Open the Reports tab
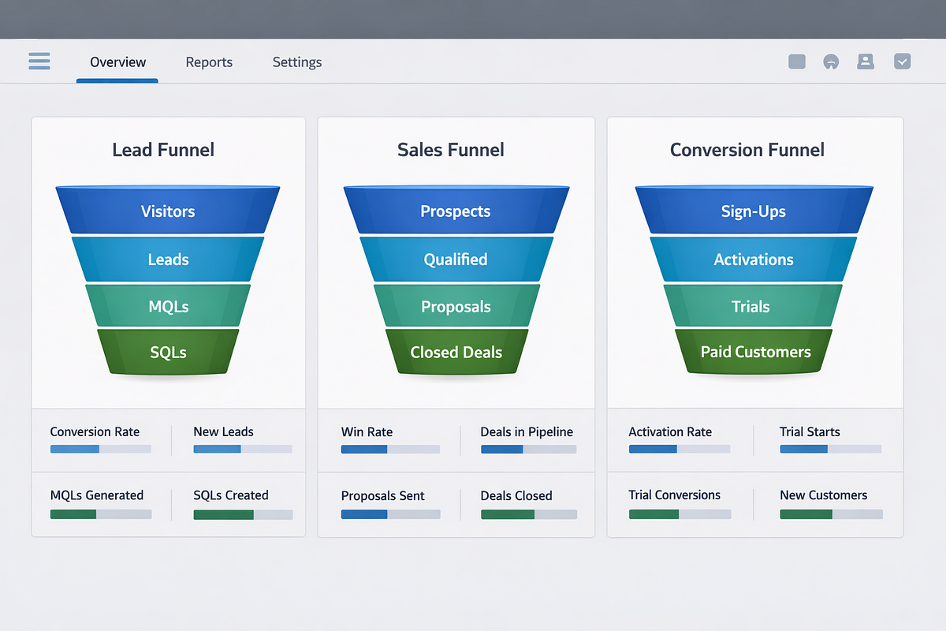Image resolution: width=946 pixels, height=631 pixels. (209, 62)
